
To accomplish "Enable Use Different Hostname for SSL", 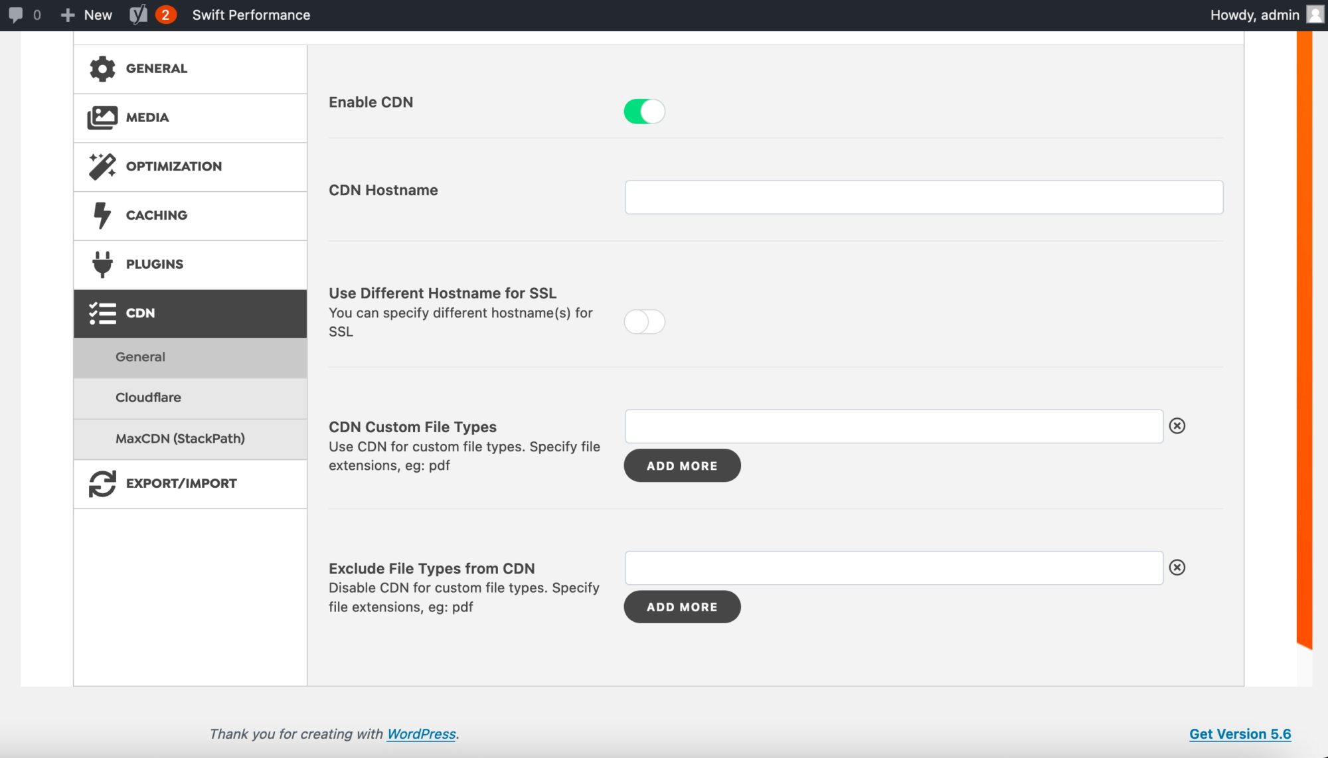I will 644,321.
